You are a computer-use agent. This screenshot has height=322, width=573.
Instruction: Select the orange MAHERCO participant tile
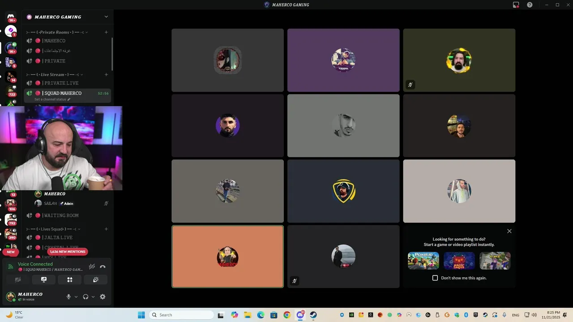(x=227, y=256)
